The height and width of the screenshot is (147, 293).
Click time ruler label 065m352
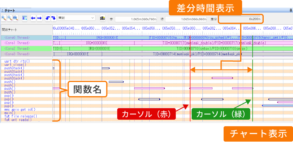pos(111,28)
